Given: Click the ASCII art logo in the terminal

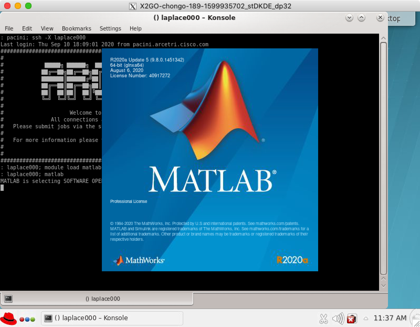Looking at the screenshot, I should tap(71, 81).
